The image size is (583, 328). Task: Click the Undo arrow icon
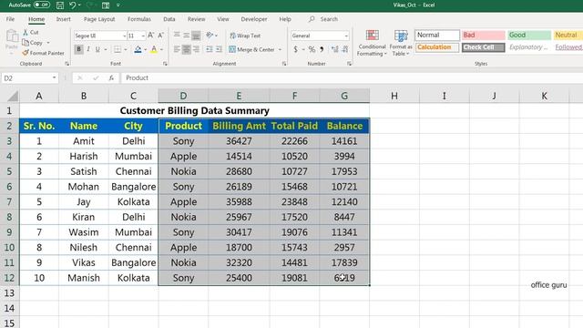pos(73,5)
